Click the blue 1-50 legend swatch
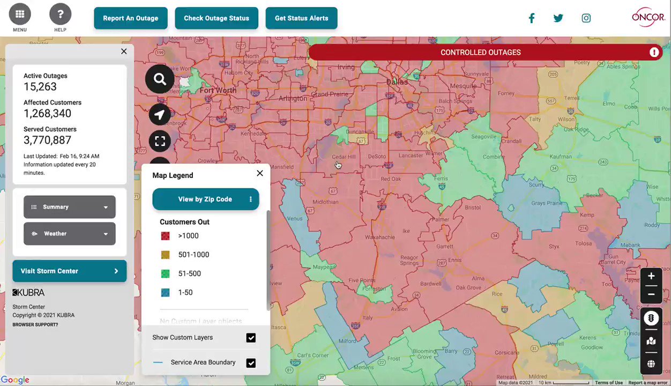This screenshot has height=386, width=671. pyautogui.click(x=165, y=292)
